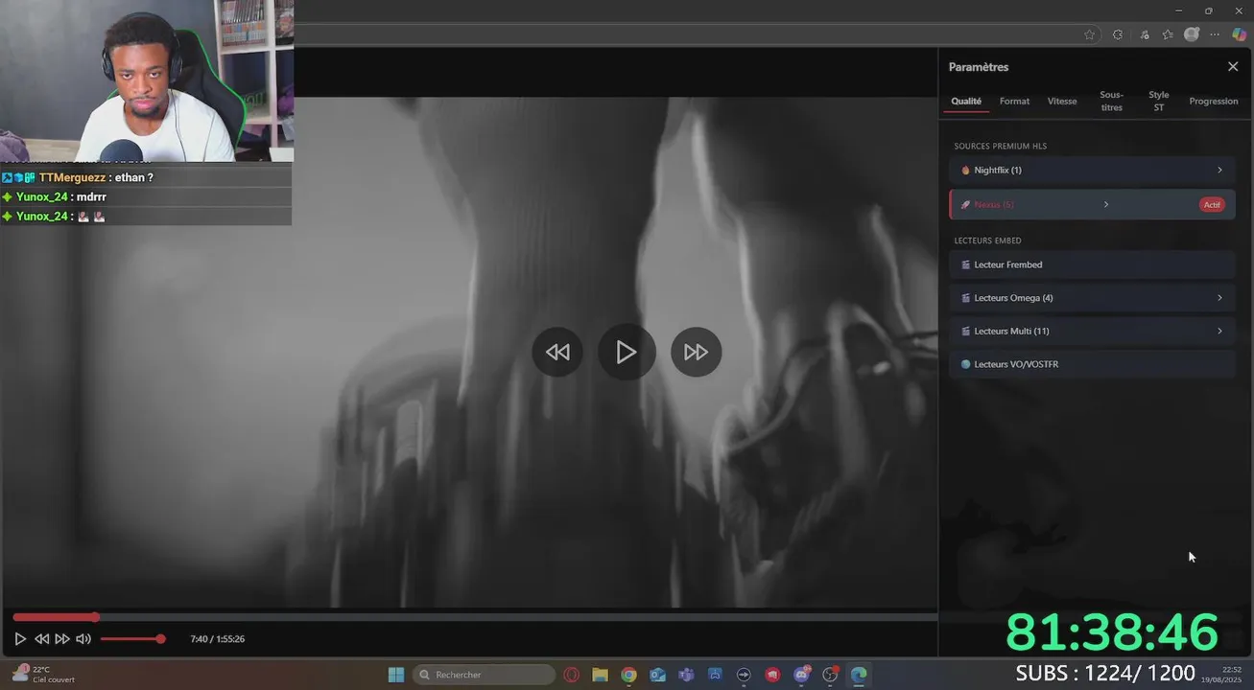Screen dimensions: 1254x690
Task: Click the Lecteurs Omega list icon
Action: pyautogui.click(x=965, y=298)
